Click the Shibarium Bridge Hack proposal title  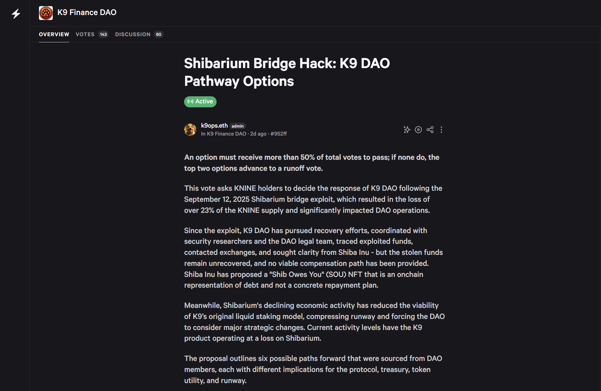[x=287, y=72]
